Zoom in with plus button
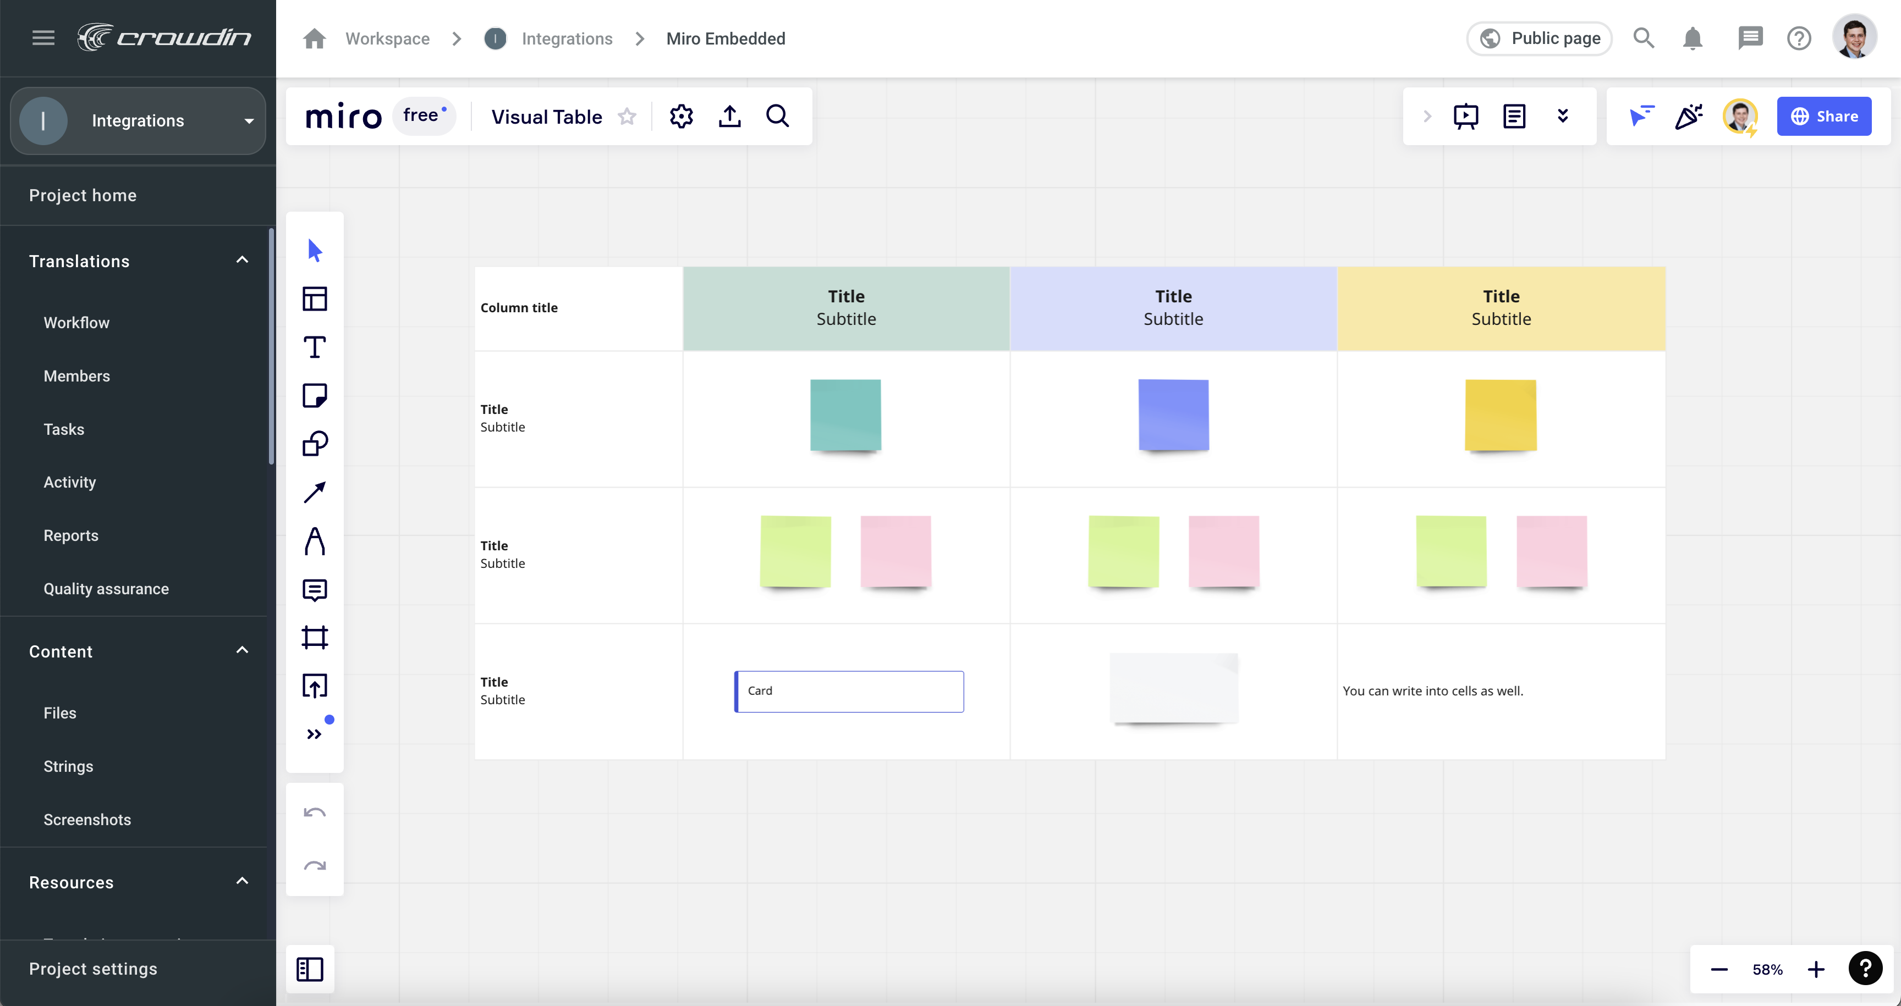Viewport: 1901px width, 1006px height. 1816,969
